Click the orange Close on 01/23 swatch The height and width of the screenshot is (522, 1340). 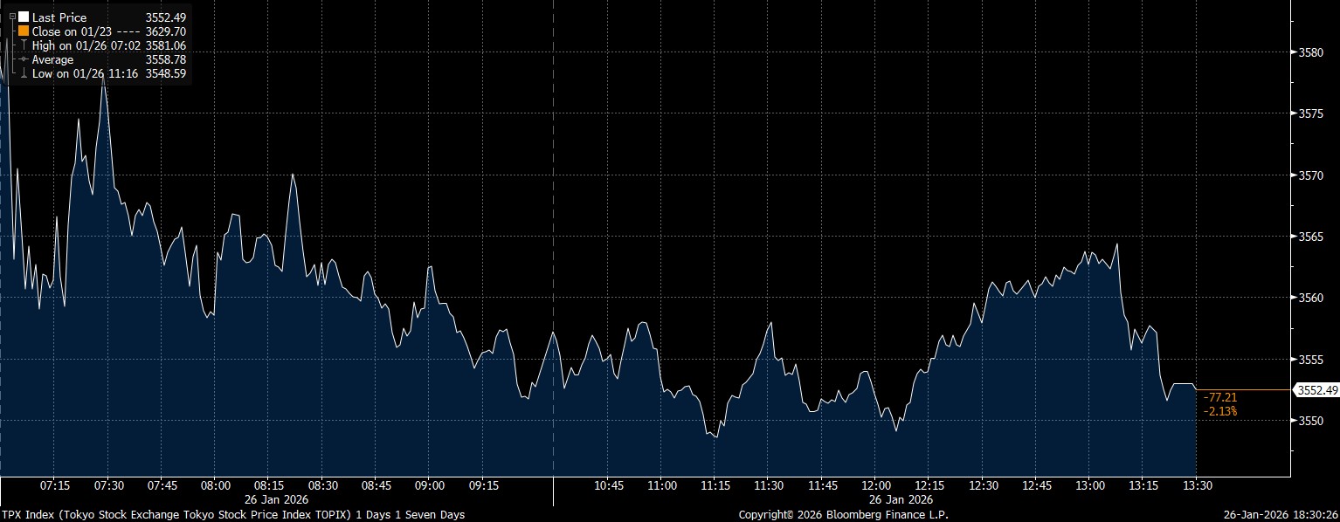(24, 31)
